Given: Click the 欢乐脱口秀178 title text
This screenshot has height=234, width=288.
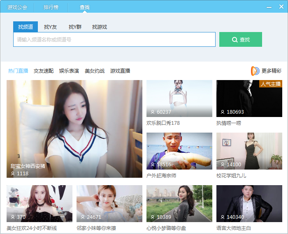Looking at the screenshot, I should pos(163,123).
